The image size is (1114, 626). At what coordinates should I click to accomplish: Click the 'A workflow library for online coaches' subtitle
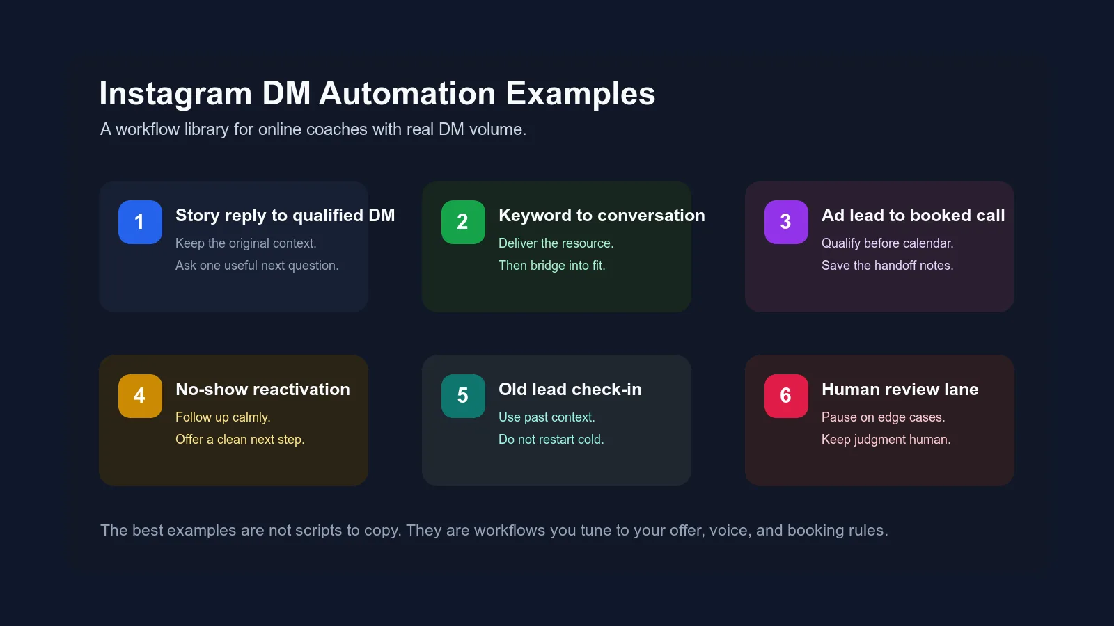[x=313, y=129]
